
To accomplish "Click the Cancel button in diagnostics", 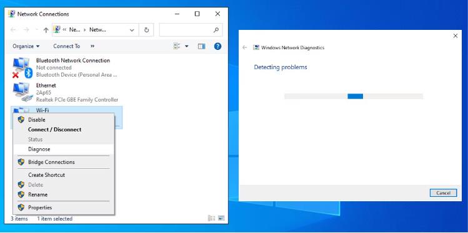I will 443,193.
